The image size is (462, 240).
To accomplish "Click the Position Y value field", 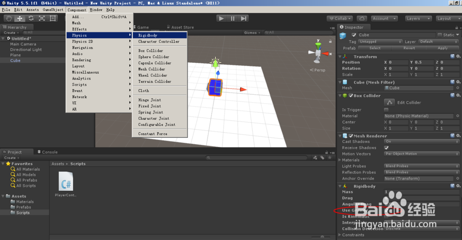I will pos(423,62).
